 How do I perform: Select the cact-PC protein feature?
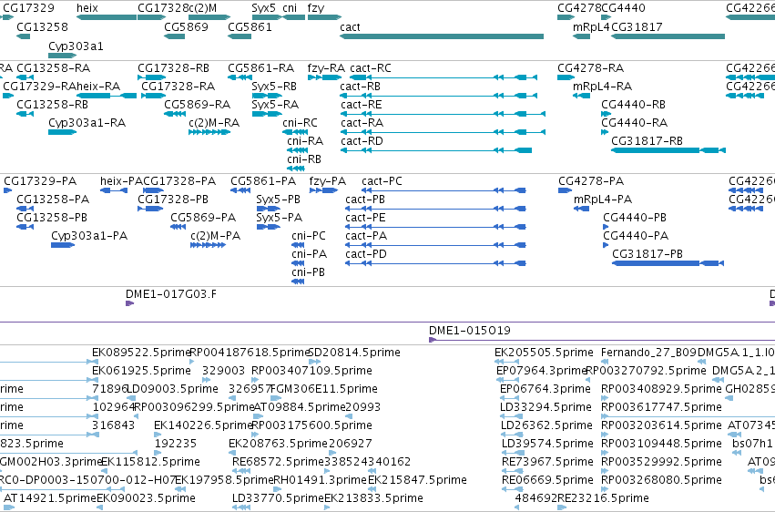[x=444, y=190]
